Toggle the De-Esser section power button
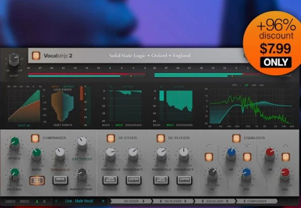The image size is (301, 208). (111, 138)
